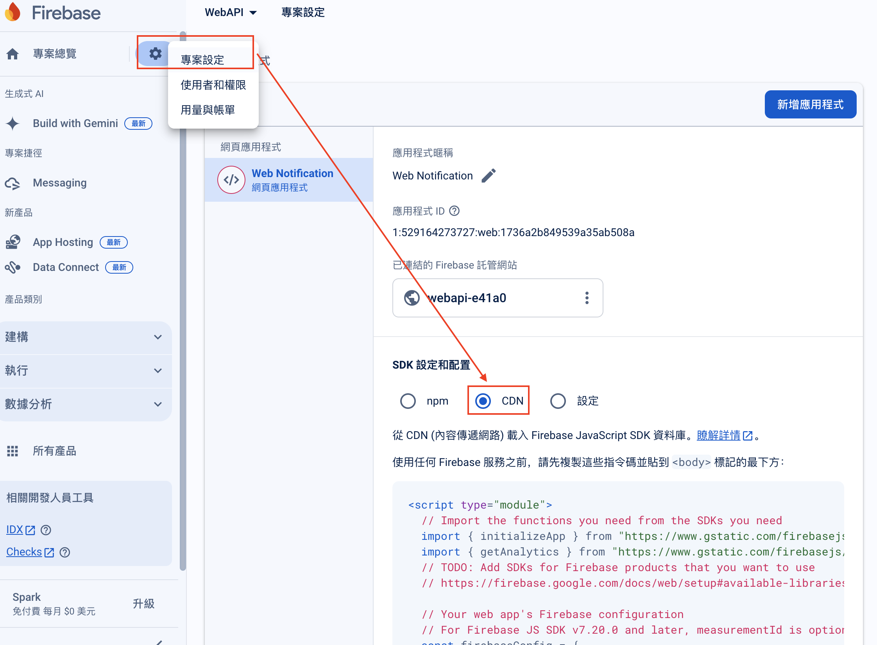Open 所有產品 in the sidebar
The height and width of the screenshot is (645, 877).
pyautogui.click(x=54, y=451)
